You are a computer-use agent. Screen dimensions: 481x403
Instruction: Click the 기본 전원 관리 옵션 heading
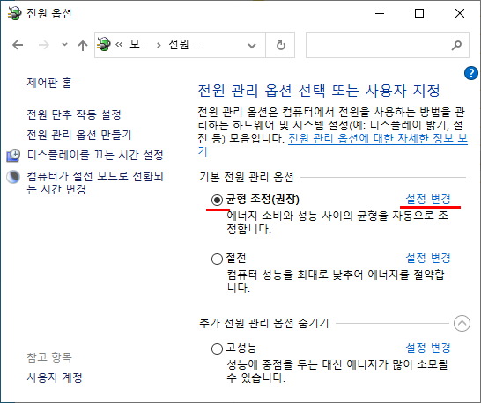[x=247, y=177]
